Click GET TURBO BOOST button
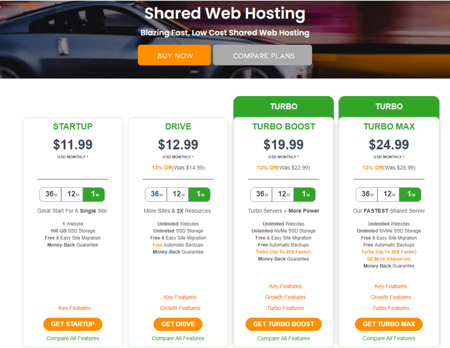 coord(283,324)
